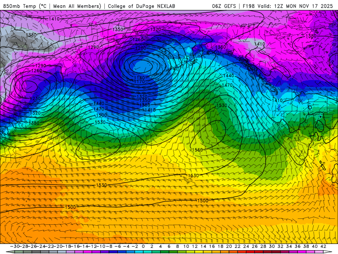Click the '-14' color scale label

click(x=83, y=246)
